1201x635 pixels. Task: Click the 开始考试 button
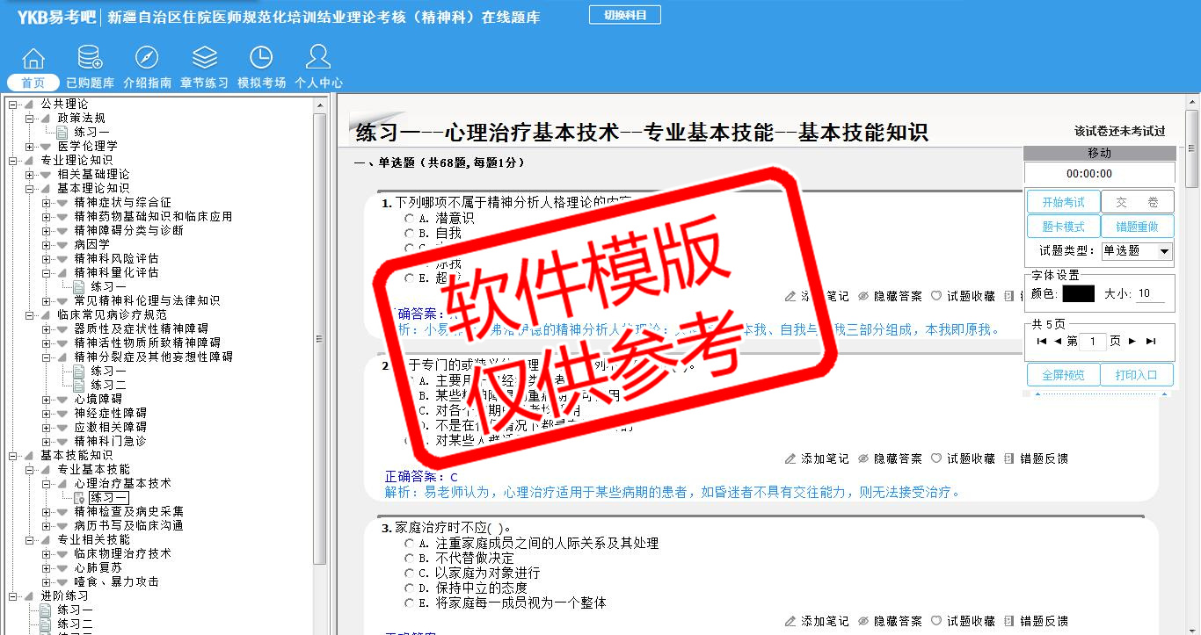1063,202
